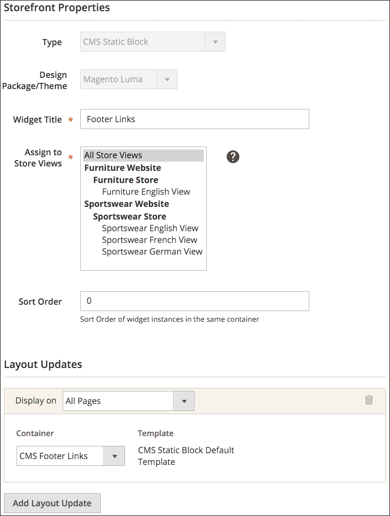The image size is (390, 516).
Task: Open the Design Package/Theme dropdown
Action: click(166, 79)
